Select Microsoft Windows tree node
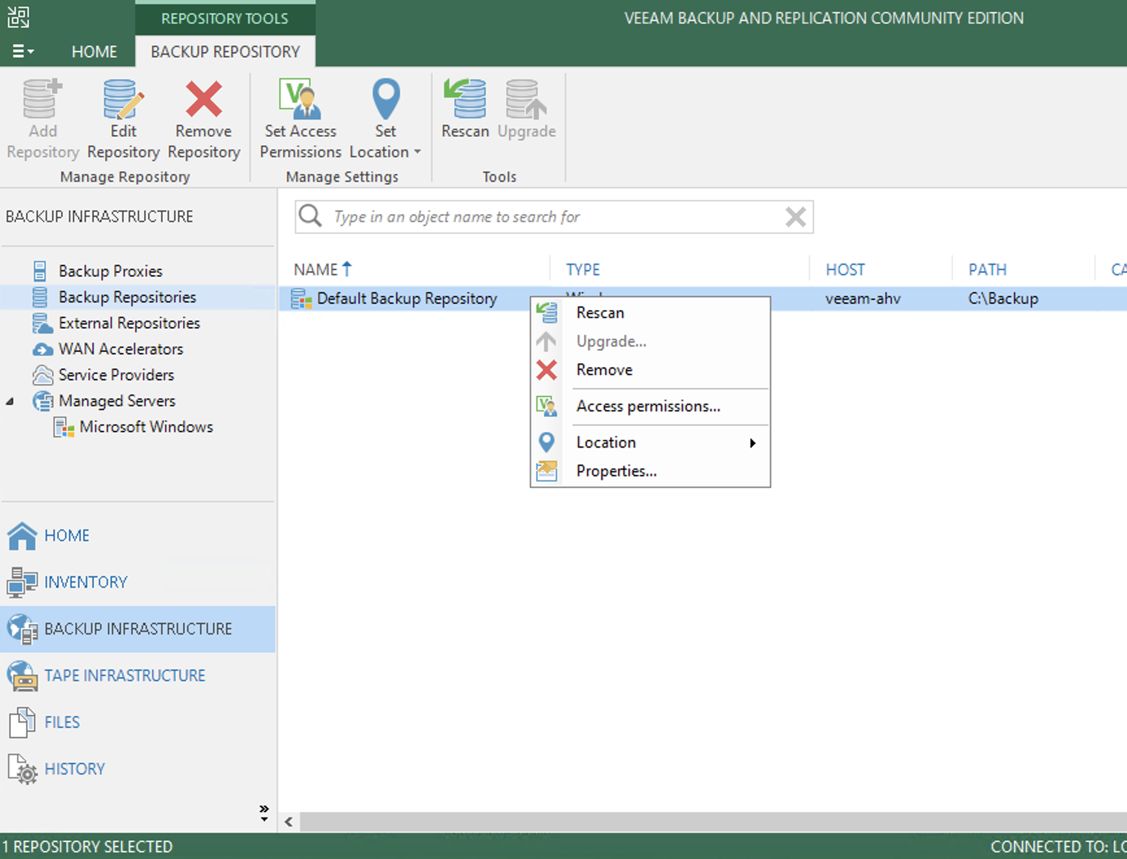This screenshot has height=859, width=1127. click(x=146, y=426)
